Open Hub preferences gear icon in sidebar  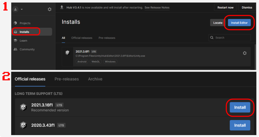[x=50, y=9]
